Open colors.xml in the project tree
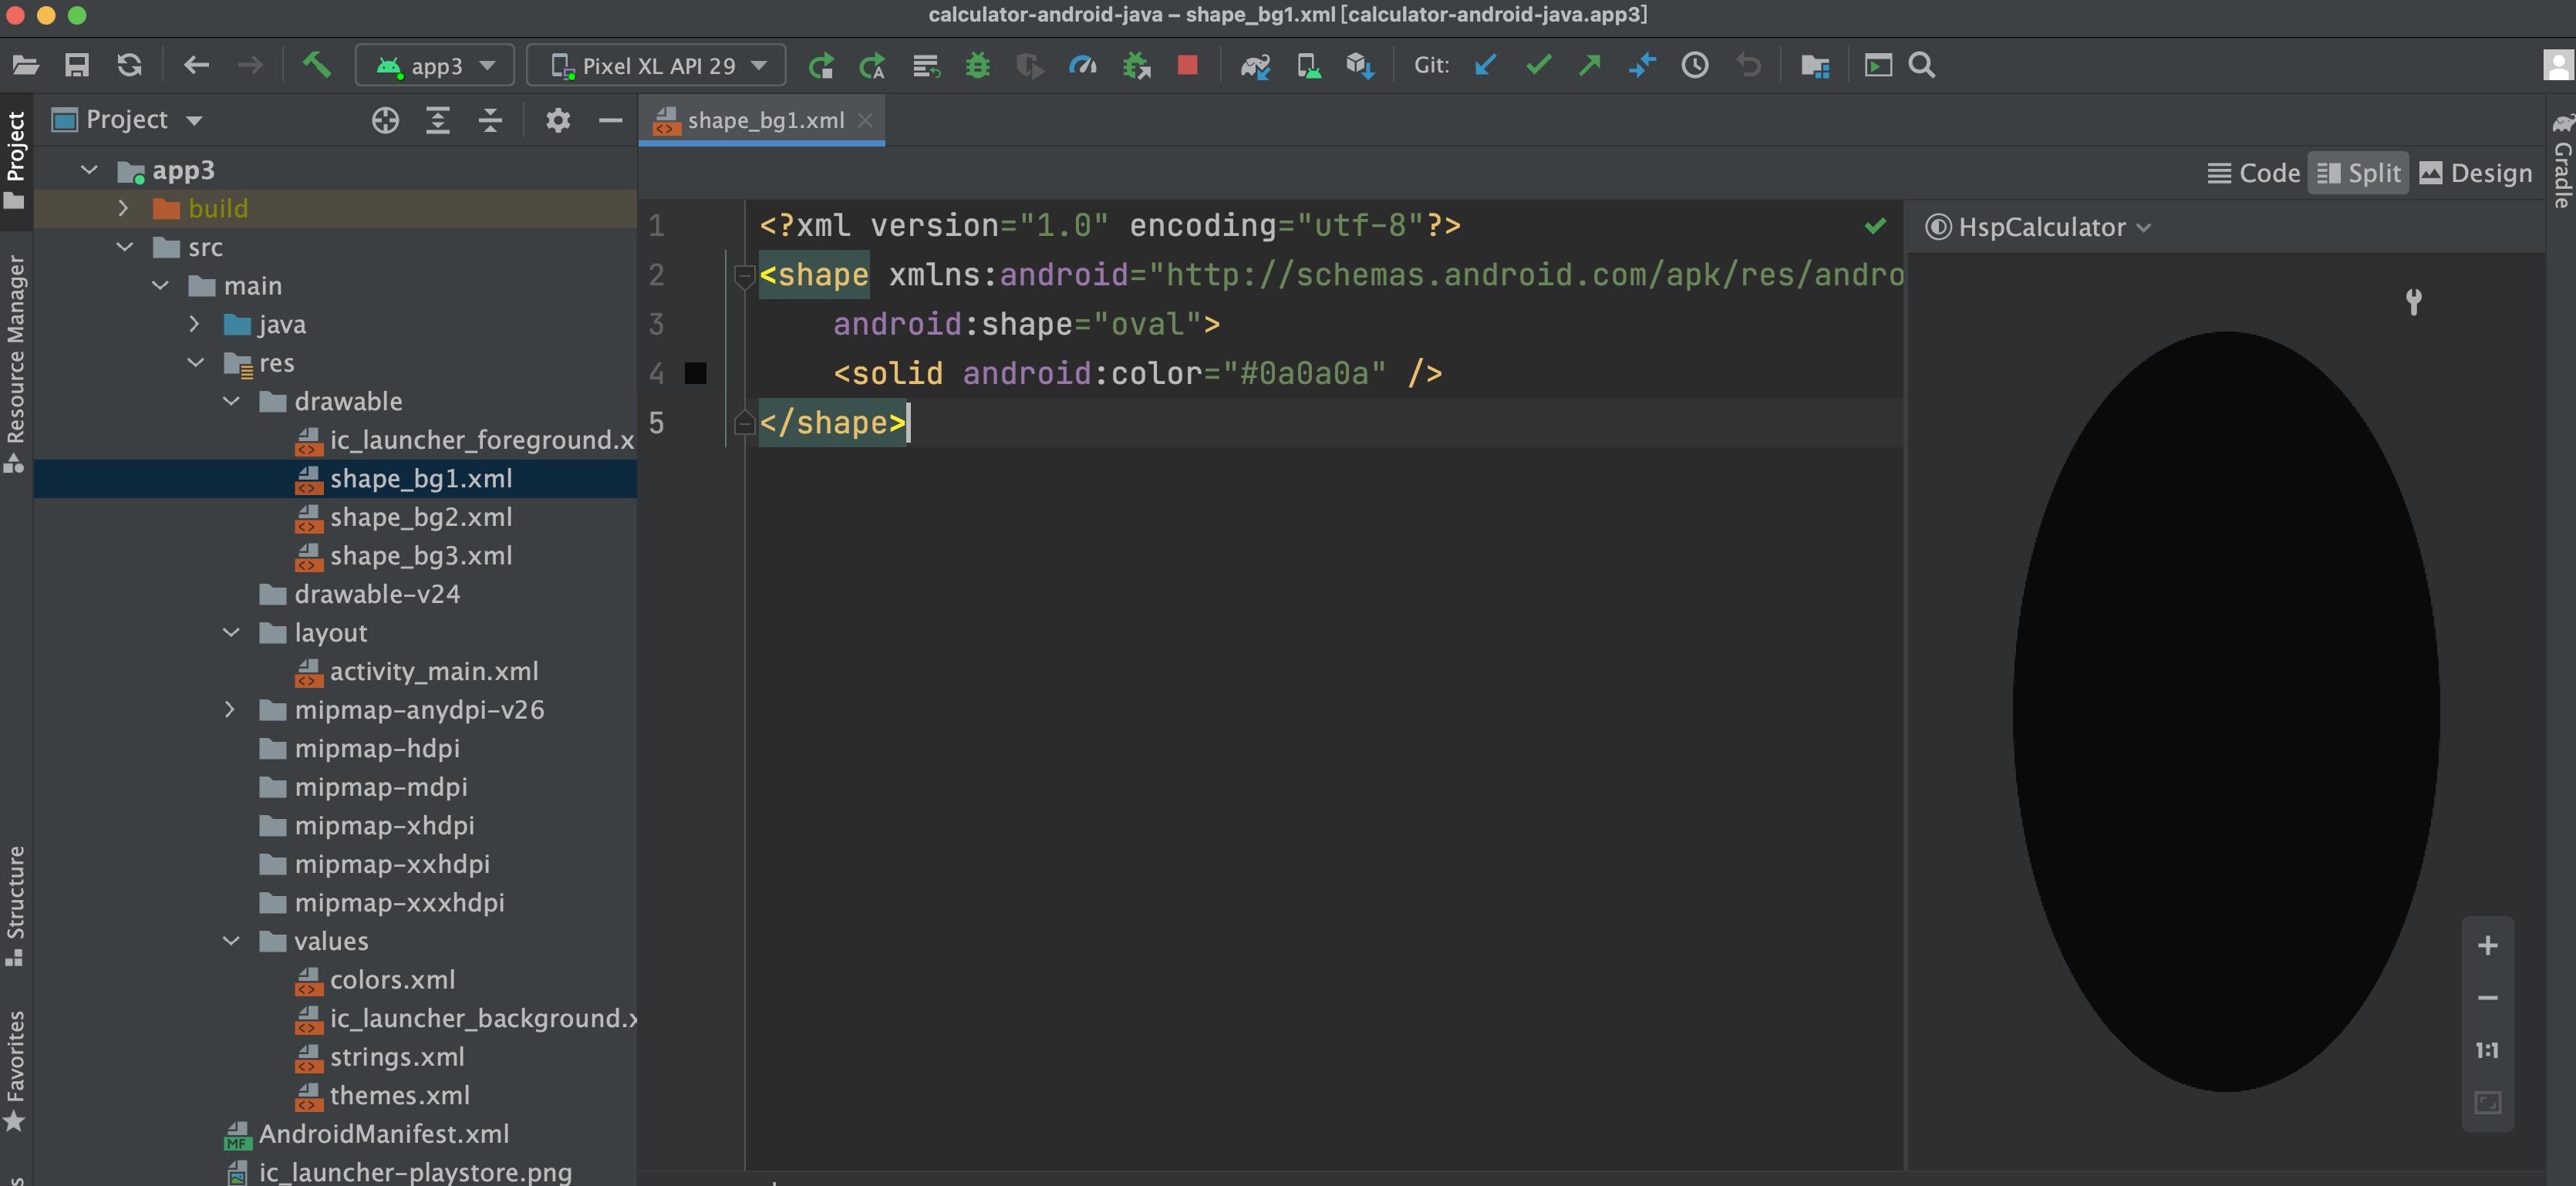The image size is (2576, 1186). [392, 979]
